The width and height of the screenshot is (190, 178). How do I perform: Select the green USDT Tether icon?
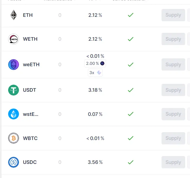coord(14,90)
